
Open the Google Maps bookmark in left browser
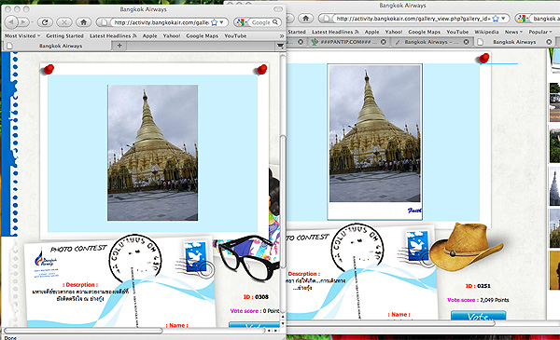click(202, 35)
